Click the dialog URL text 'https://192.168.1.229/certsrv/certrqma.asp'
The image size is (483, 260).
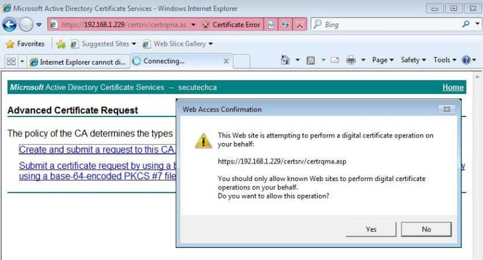pyautogui.click(x=282, y=161)
